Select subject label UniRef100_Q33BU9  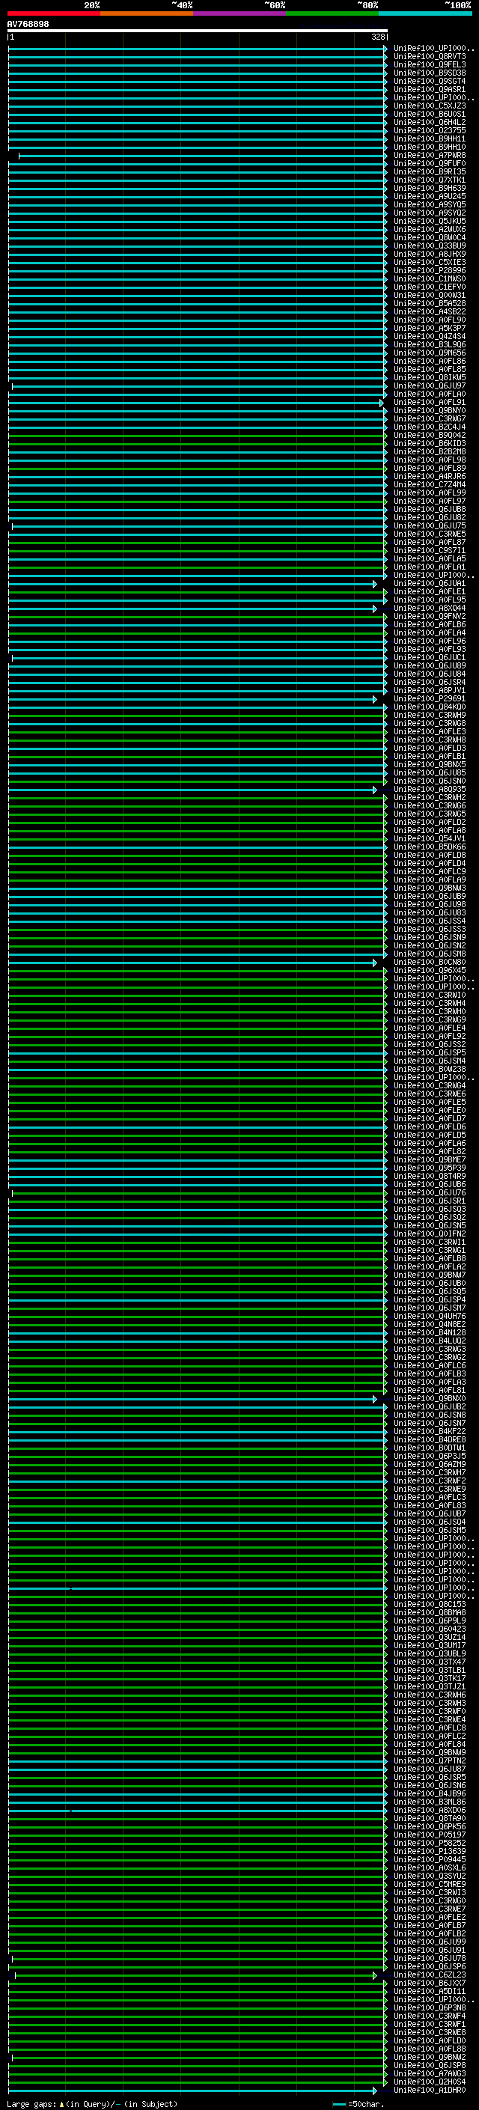click(430, 246)
